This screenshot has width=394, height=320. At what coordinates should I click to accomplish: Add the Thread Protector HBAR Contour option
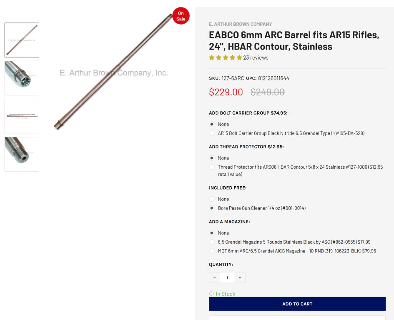point(212,167)
